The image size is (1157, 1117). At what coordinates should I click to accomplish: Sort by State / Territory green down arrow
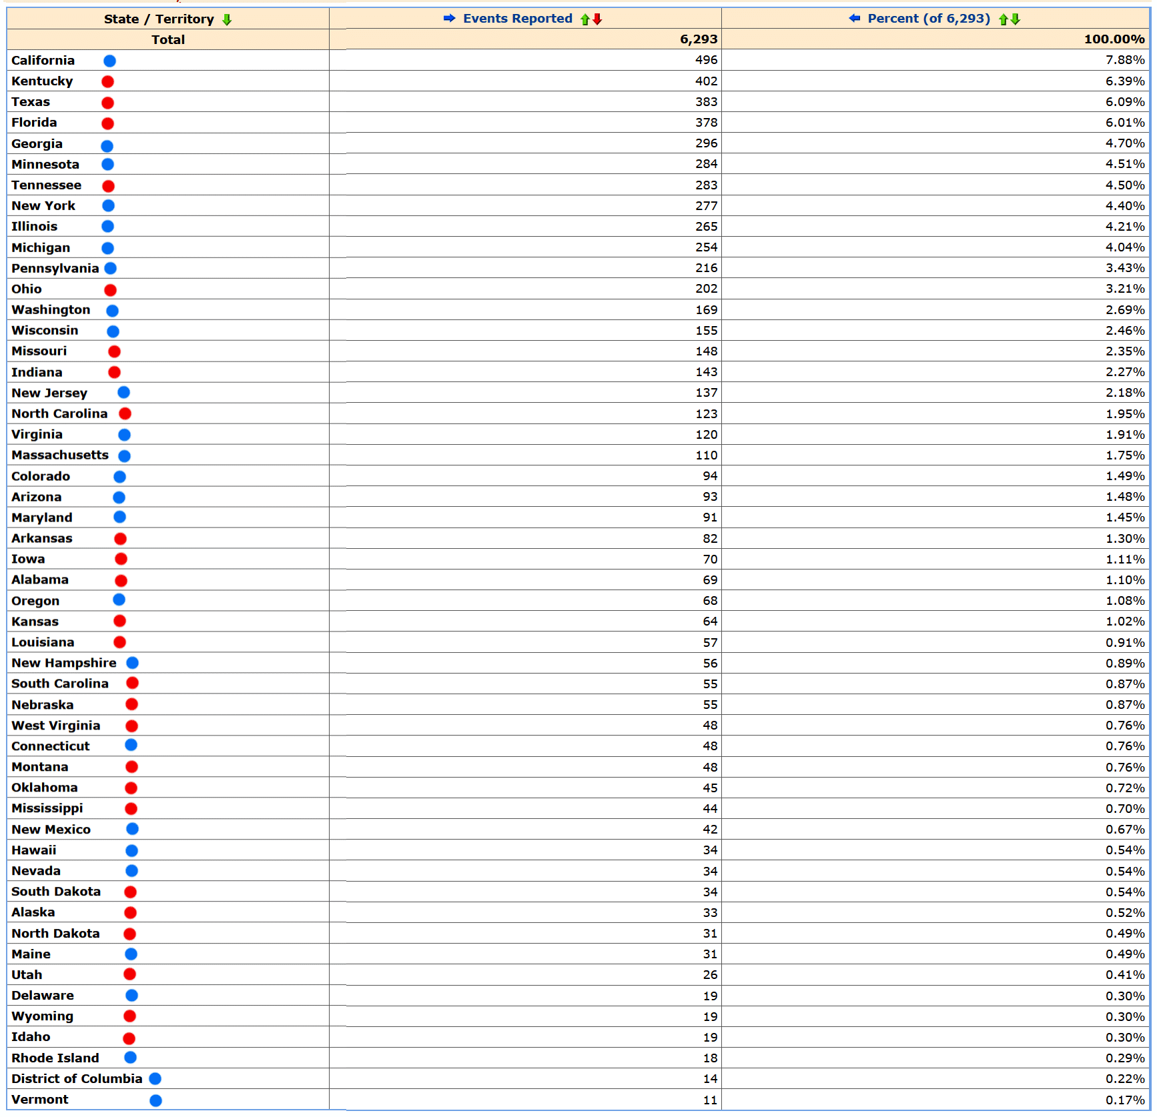click(227, 19)
